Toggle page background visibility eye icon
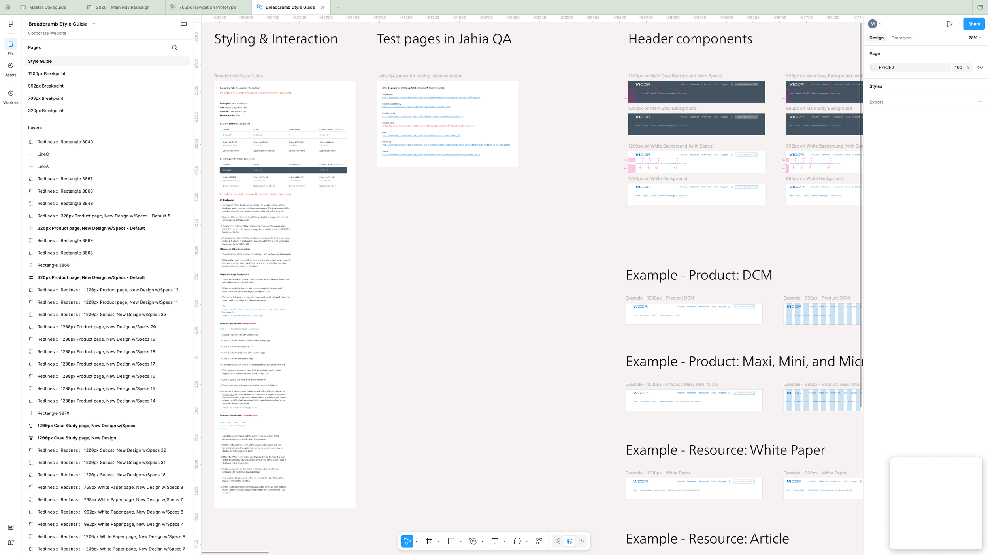 [980, 67]
